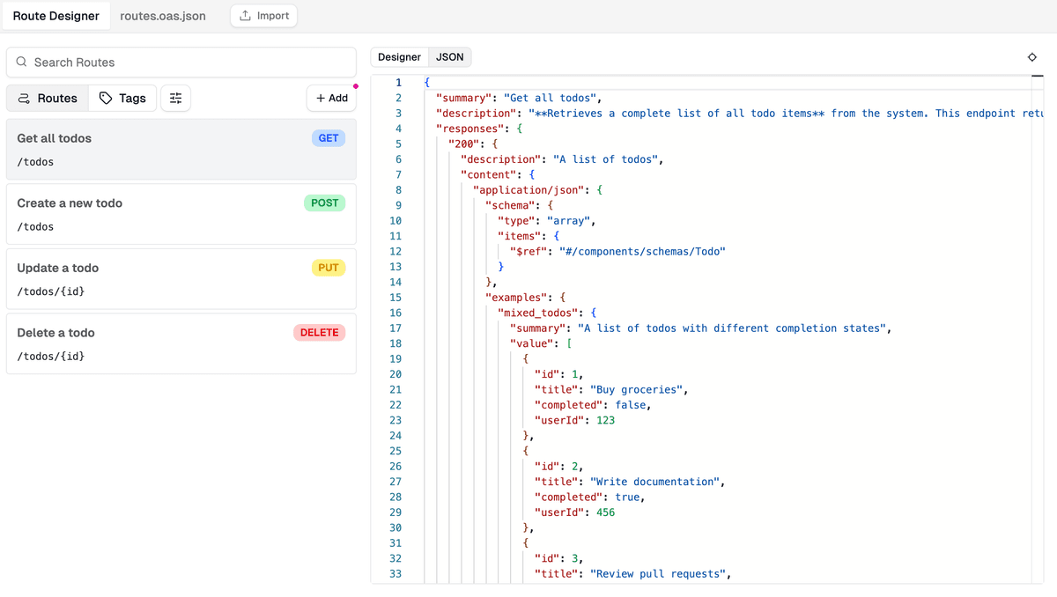Viewport: 1057px width, 597px height.
Task: Click the /todos path under Create a new todo
Action: (35, 227)
